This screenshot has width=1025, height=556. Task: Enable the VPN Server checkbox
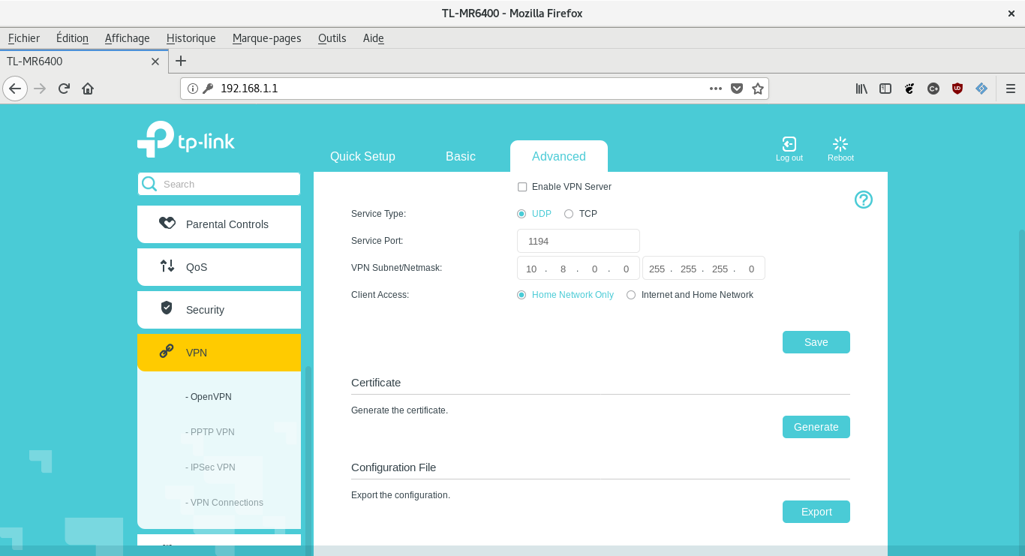pyautogui.click(x=522, y=187)
